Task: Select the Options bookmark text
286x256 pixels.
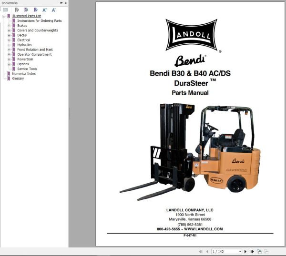Action: [x=23, y=64]
